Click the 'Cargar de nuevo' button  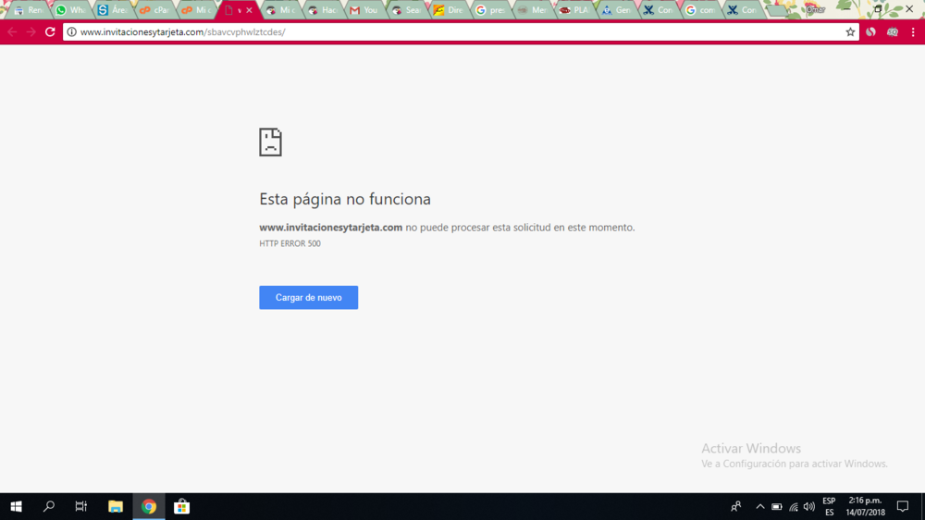tap(309, 298)
